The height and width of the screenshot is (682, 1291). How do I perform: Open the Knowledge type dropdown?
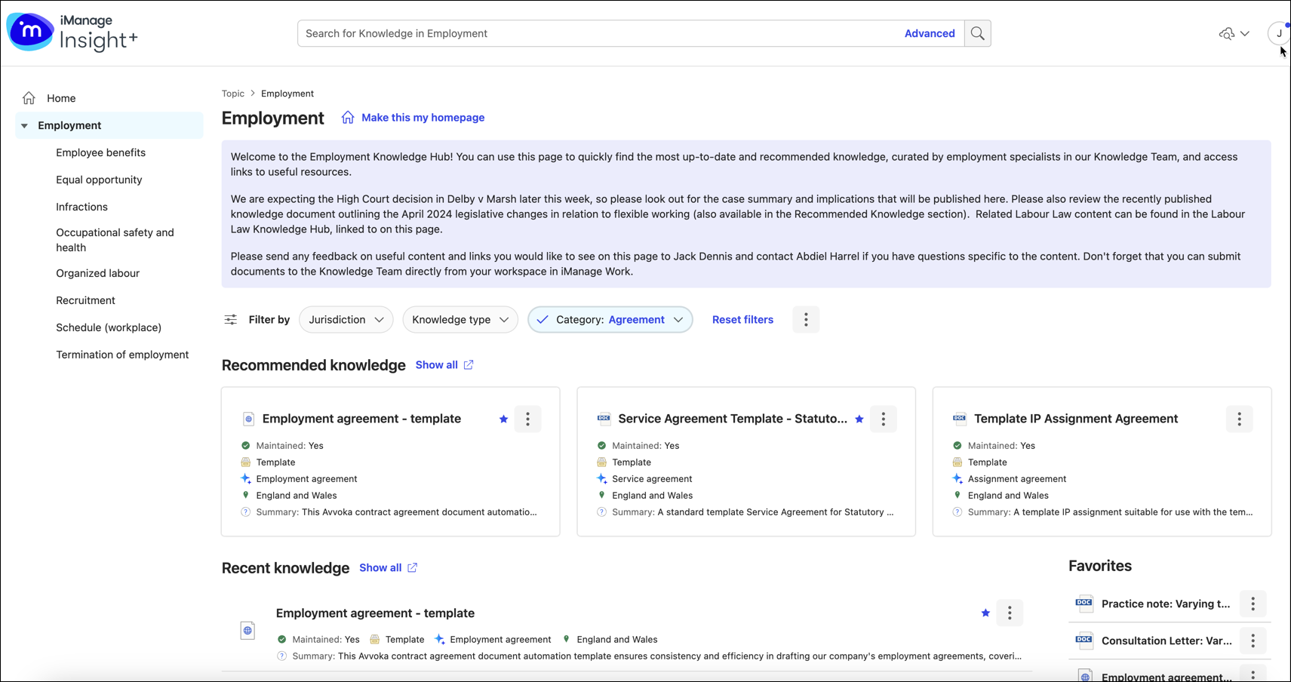[460, 319]
